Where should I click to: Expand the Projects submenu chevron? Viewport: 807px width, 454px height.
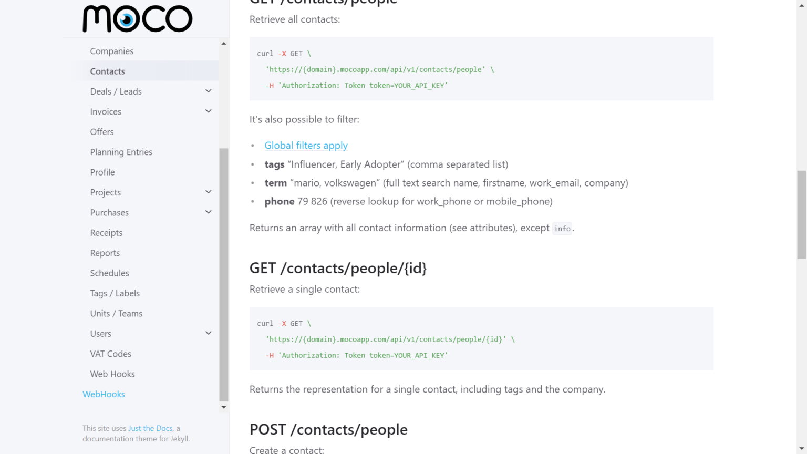209,192
